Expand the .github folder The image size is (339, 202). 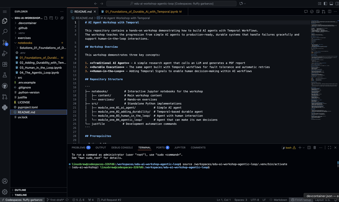point(39,28)
